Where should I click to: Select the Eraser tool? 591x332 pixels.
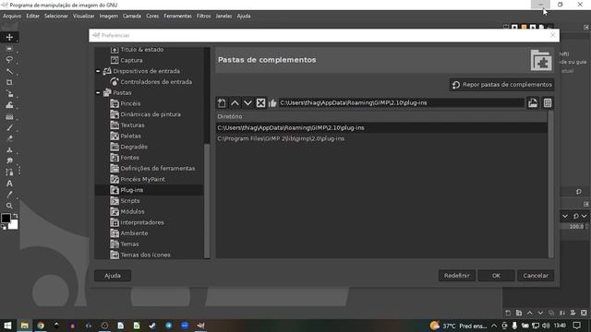9,138
